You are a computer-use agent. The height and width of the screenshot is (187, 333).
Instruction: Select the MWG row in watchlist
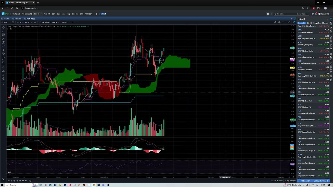pos(313,56)
